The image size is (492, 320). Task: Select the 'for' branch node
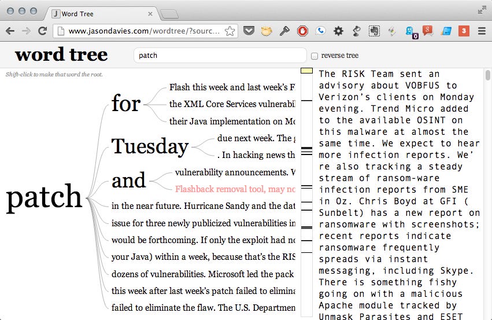(x=126, y=104)
